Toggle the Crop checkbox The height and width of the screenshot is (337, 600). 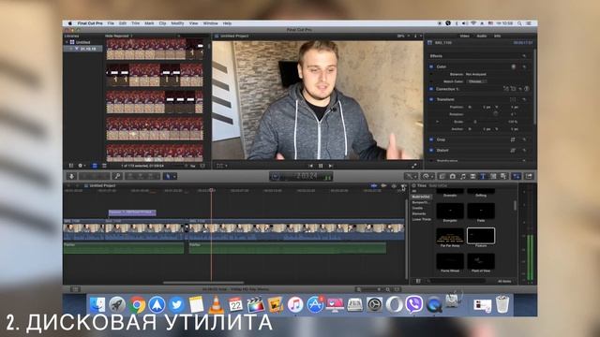431,139
